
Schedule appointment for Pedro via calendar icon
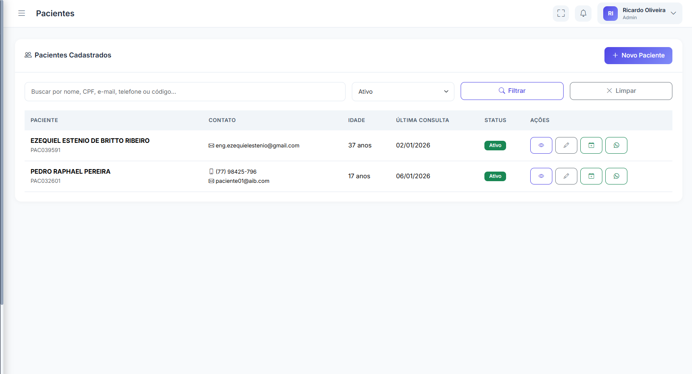click(591, 176)
